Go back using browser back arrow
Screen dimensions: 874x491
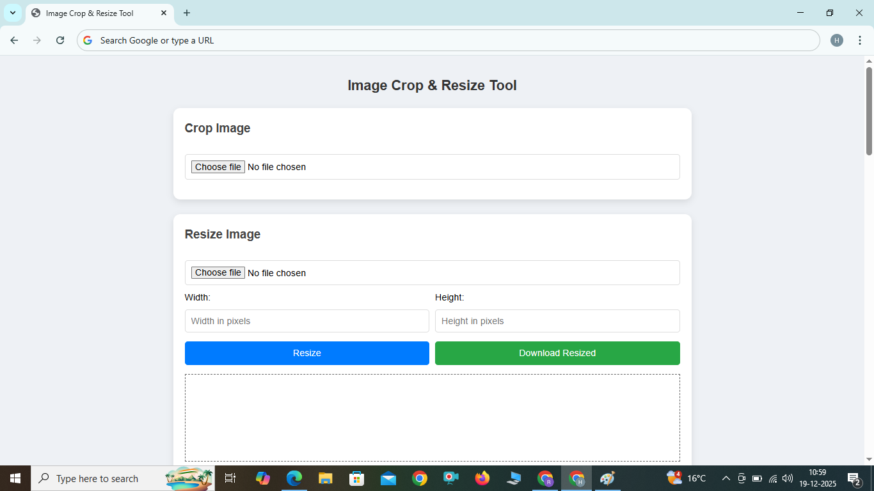[x=14, y=40]
